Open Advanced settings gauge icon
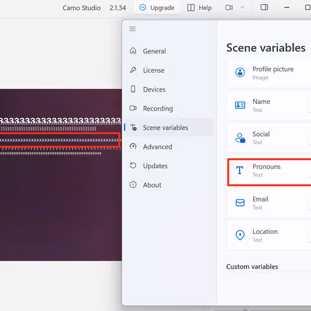Screen dimensions: 311x311 [133, 146]
